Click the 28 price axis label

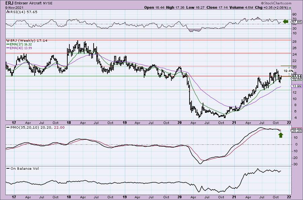295,42
